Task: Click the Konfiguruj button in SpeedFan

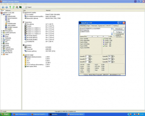Action: pos(119,32)
